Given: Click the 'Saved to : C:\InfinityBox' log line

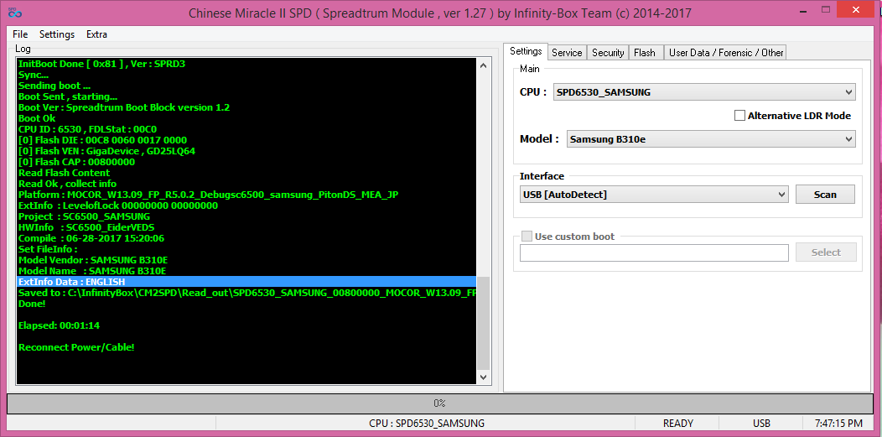Looking at the screenshot, I should 246,293.
